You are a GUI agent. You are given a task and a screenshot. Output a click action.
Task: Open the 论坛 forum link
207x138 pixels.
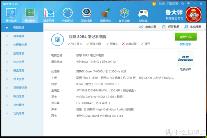pyautogui.click(x=162, y=4)
